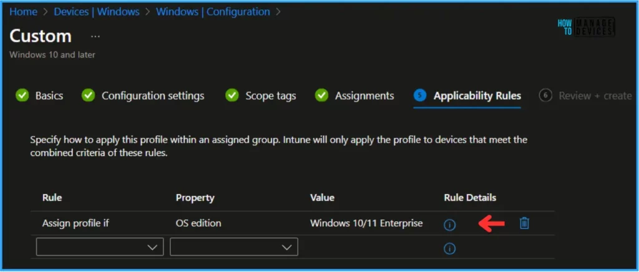Delete the OS edition rule

point(524,223)
